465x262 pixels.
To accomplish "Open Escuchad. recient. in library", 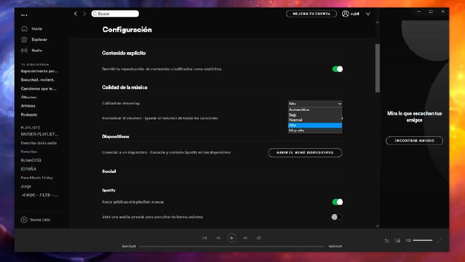I will click(38, 80).
